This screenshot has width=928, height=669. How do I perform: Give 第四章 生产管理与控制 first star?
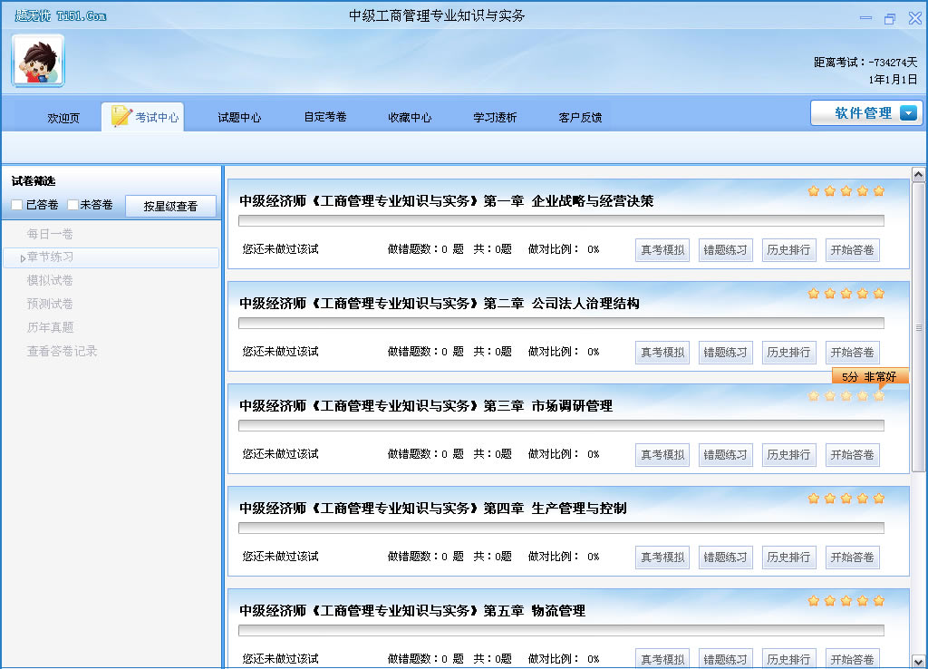pyautogui.click(x=814, y=498)
